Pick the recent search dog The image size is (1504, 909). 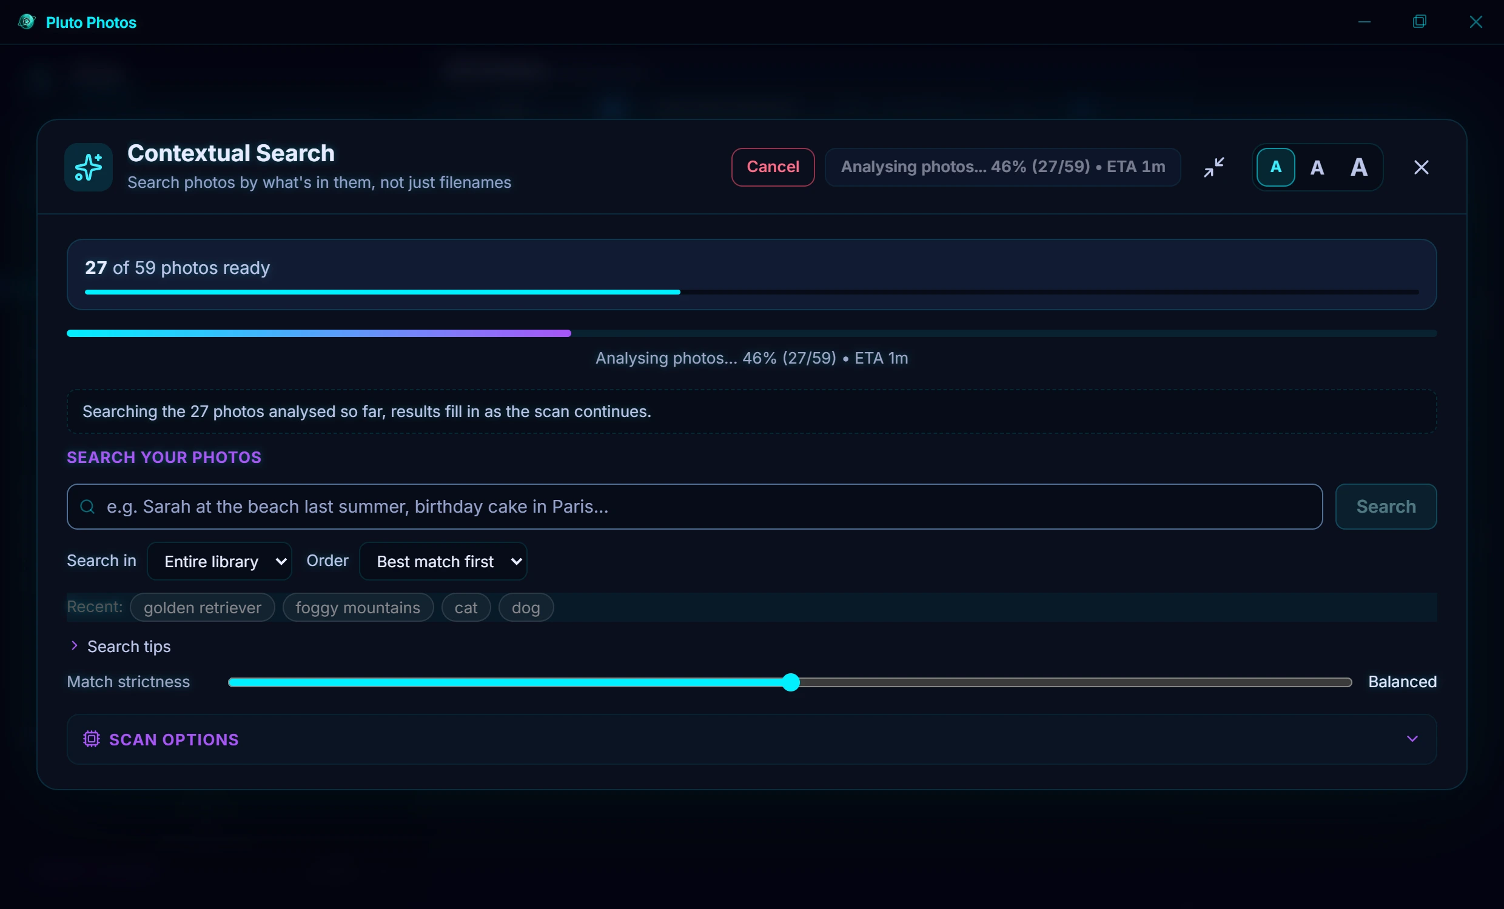pos(526,607)
